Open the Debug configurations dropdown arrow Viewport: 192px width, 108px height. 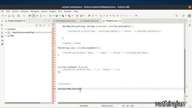[53, 16]
